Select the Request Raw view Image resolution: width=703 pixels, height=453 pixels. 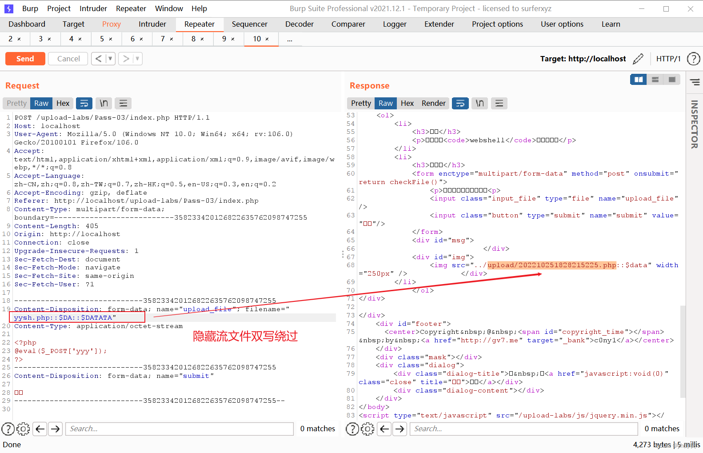41,103
